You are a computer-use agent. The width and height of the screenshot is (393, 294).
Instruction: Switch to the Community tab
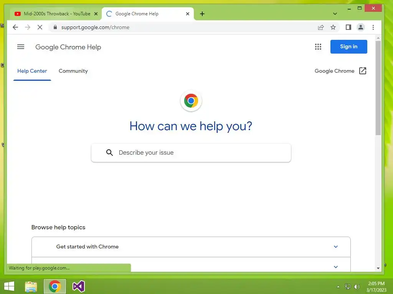pyautogui.click(x=73, y=71)
